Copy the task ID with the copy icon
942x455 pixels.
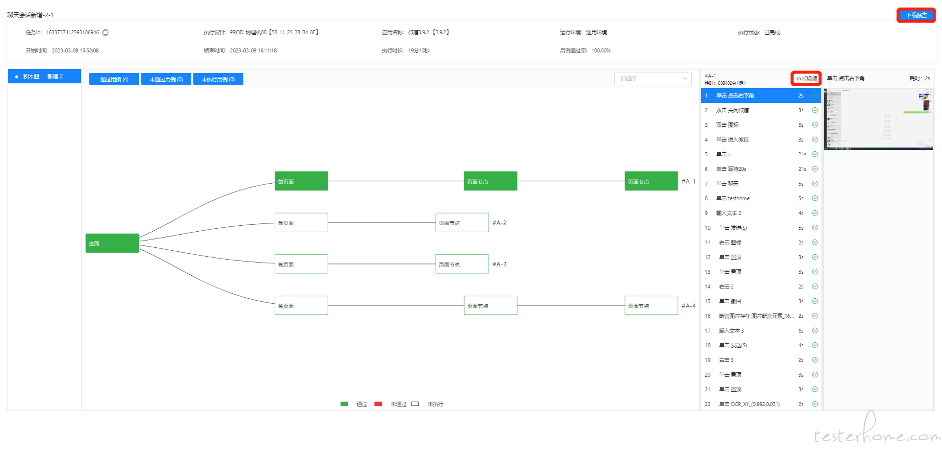(105, 32)
